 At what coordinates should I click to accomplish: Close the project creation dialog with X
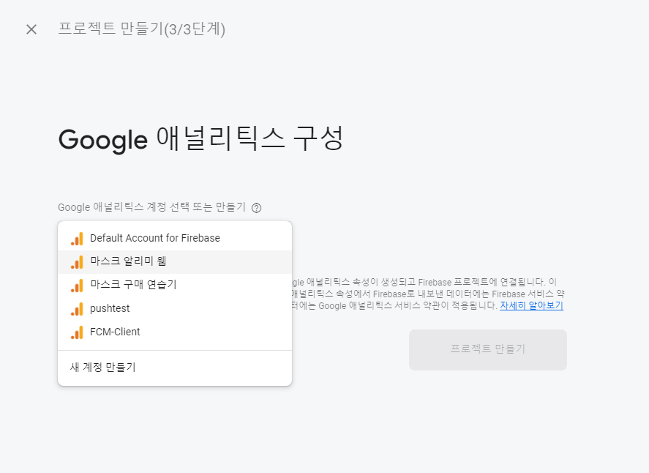[x=31, y=29]
